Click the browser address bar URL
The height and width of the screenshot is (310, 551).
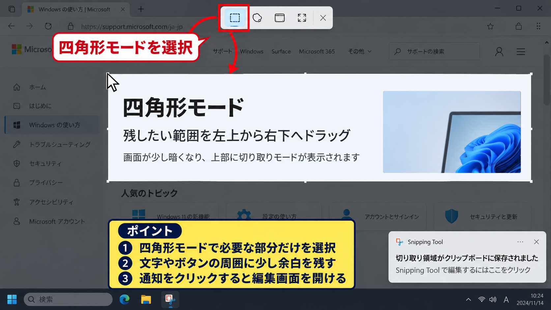point(132,27)
